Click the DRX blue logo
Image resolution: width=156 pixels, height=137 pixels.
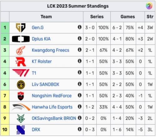(x=21, y=130)
